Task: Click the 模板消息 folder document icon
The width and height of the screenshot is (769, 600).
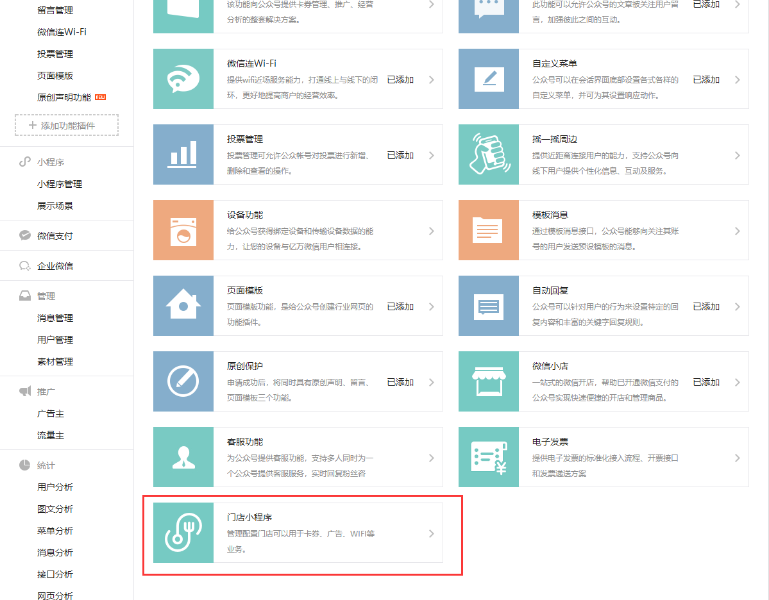Action: (489, 230)
